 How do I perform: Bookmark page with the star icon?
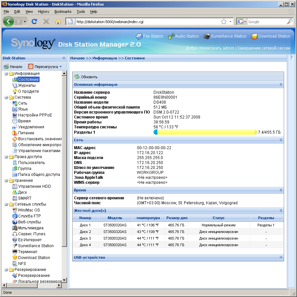[224, 21]
